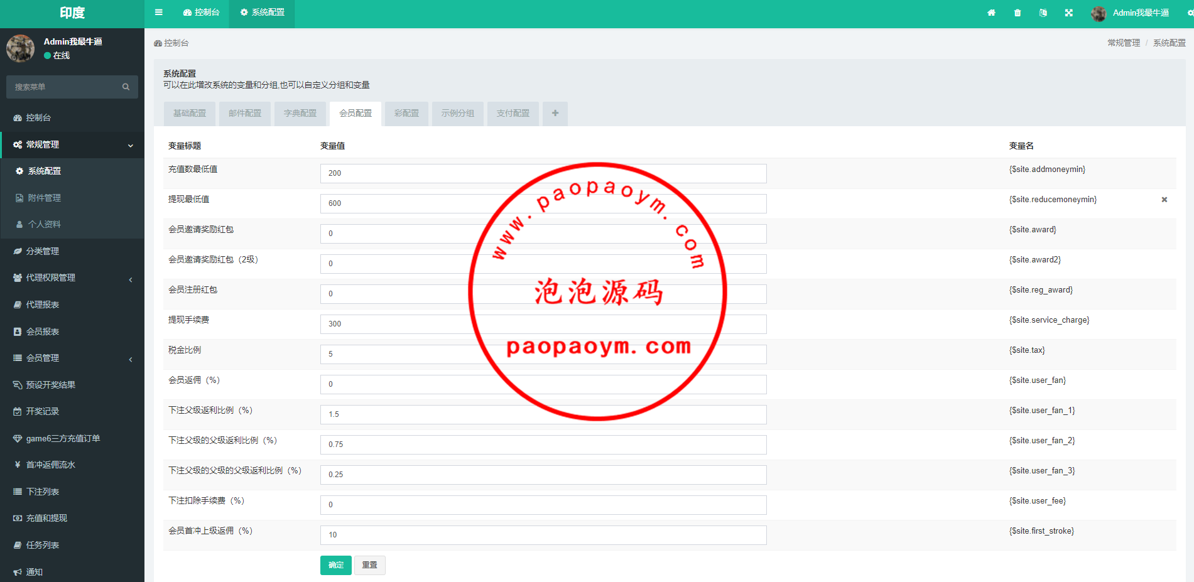
Task: Edit the field showing 0.75
Action: (543, 445)
